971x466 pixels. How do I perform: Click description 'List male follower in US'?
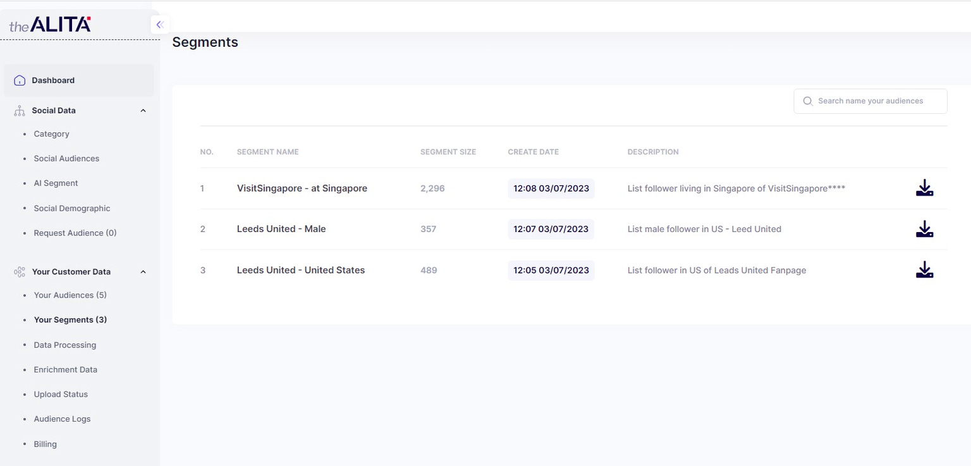(x=704, y=229)
